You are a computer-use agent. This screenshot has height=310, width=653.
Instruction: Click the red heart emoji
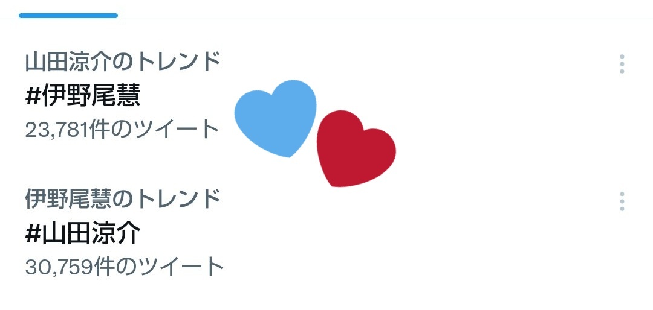356,148
